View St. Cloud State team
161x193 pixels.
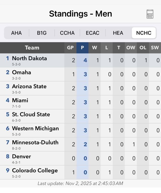[x=31, y=116]
